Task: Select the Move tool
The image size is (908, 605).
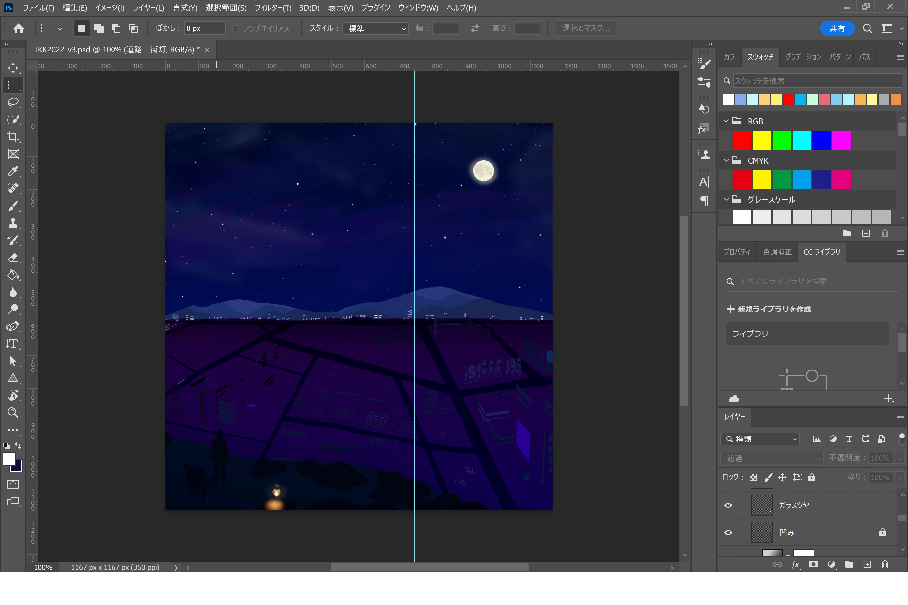Action: tap(13, 68)
